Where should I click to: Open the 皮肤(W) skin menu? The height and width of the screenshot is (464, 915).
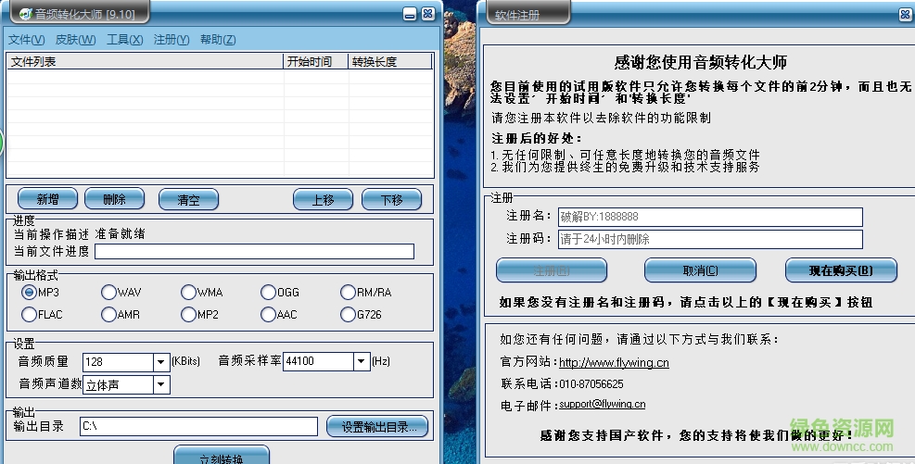[x=75, y=40]
